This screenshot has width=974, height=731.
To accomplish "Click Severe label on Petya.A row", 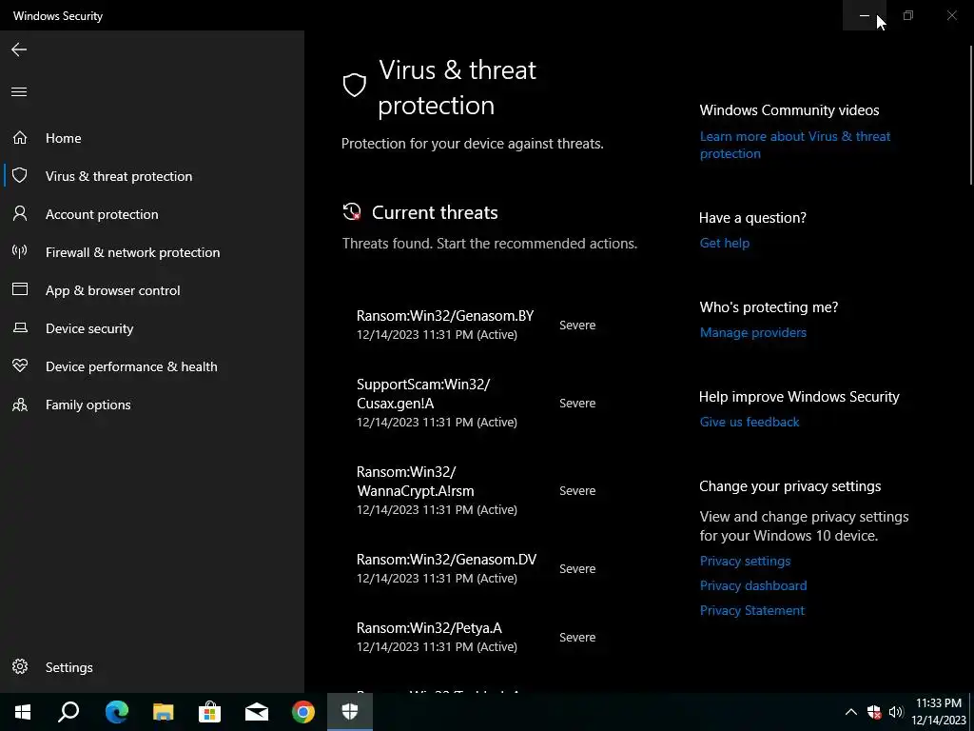I will pyautogui.click(x=577, y=637).
